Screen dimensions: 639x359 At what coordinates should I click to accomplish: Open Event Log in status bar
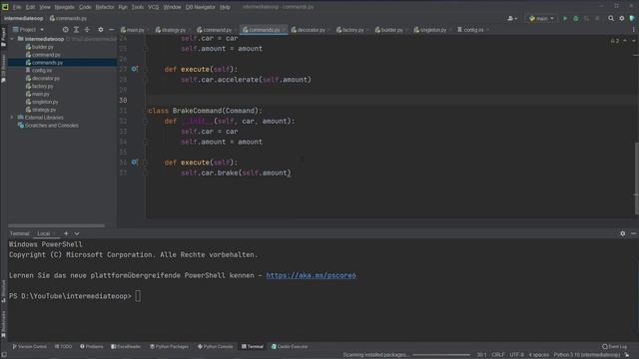pos(615,347)
